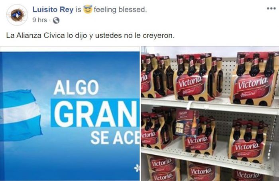This screenshot has width=279, height=181.
Task: Click the blue-white flag in the left image
Action: click(20, 115)
